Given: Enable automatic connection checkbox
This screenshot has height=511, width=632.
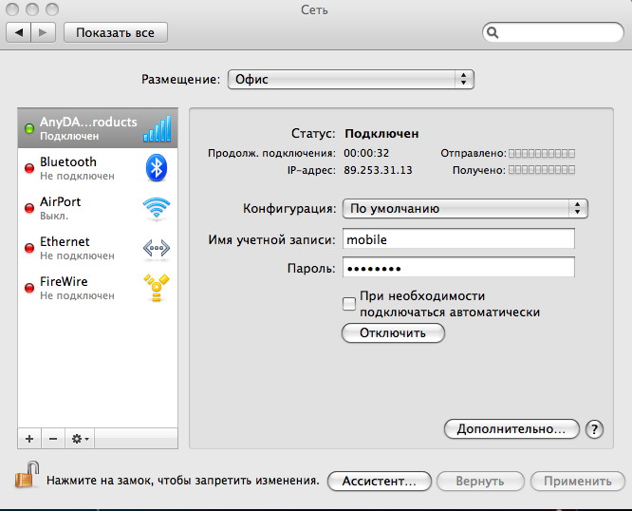Looking at the screenshot, I should pyautogui.click(x=349, y=304).
